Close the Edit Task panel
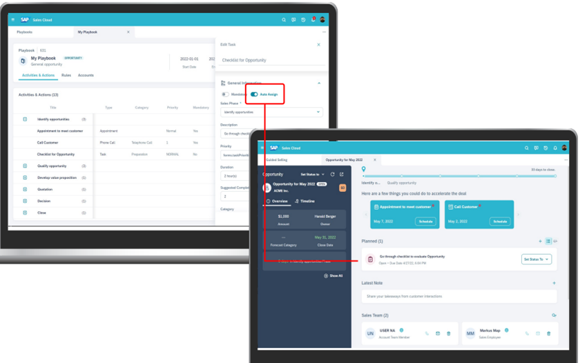580x363 pixels. click(x=318, y=44)
